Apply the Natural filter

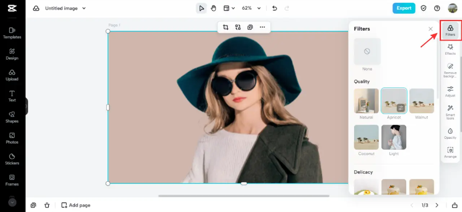[x=366, y=101]
